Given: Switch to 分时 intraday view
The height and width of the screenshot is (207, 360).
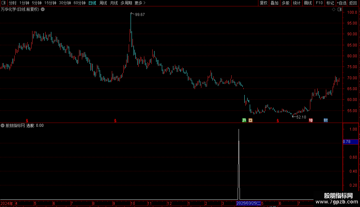Looking at the screenshot, I should click(x=13, y=3).
